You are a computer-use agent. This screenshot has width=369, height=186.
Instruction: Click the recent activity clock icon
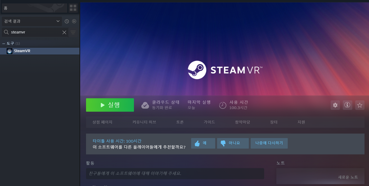coord(67,21)
